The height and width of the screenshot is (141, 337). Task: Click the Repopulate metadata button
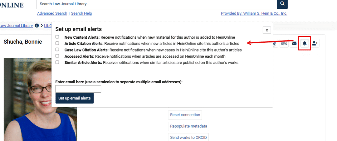pos(188,126)
